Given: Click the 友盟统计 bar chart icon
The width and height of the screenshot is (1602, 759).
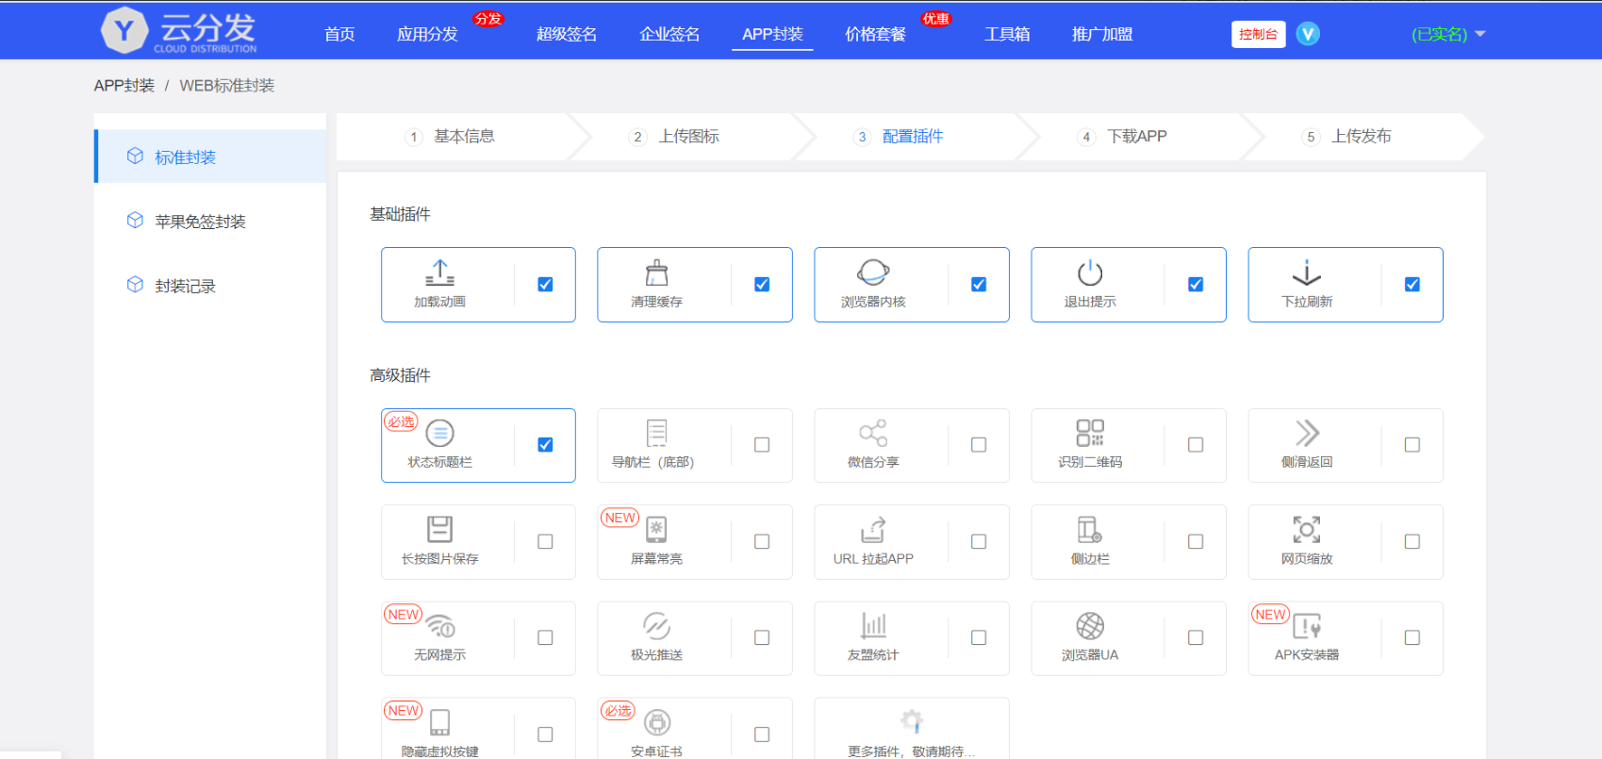Looking at the screenshot, I should click(873, 626).
